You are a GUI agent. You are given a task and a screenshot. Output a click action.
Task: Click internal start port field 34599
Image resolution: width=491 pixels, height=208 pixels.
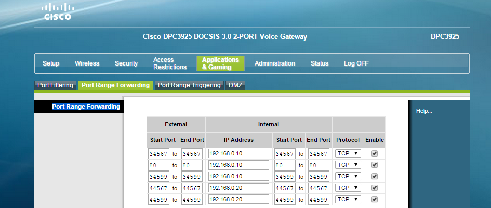pyautogui.click(x=285, y=176)
